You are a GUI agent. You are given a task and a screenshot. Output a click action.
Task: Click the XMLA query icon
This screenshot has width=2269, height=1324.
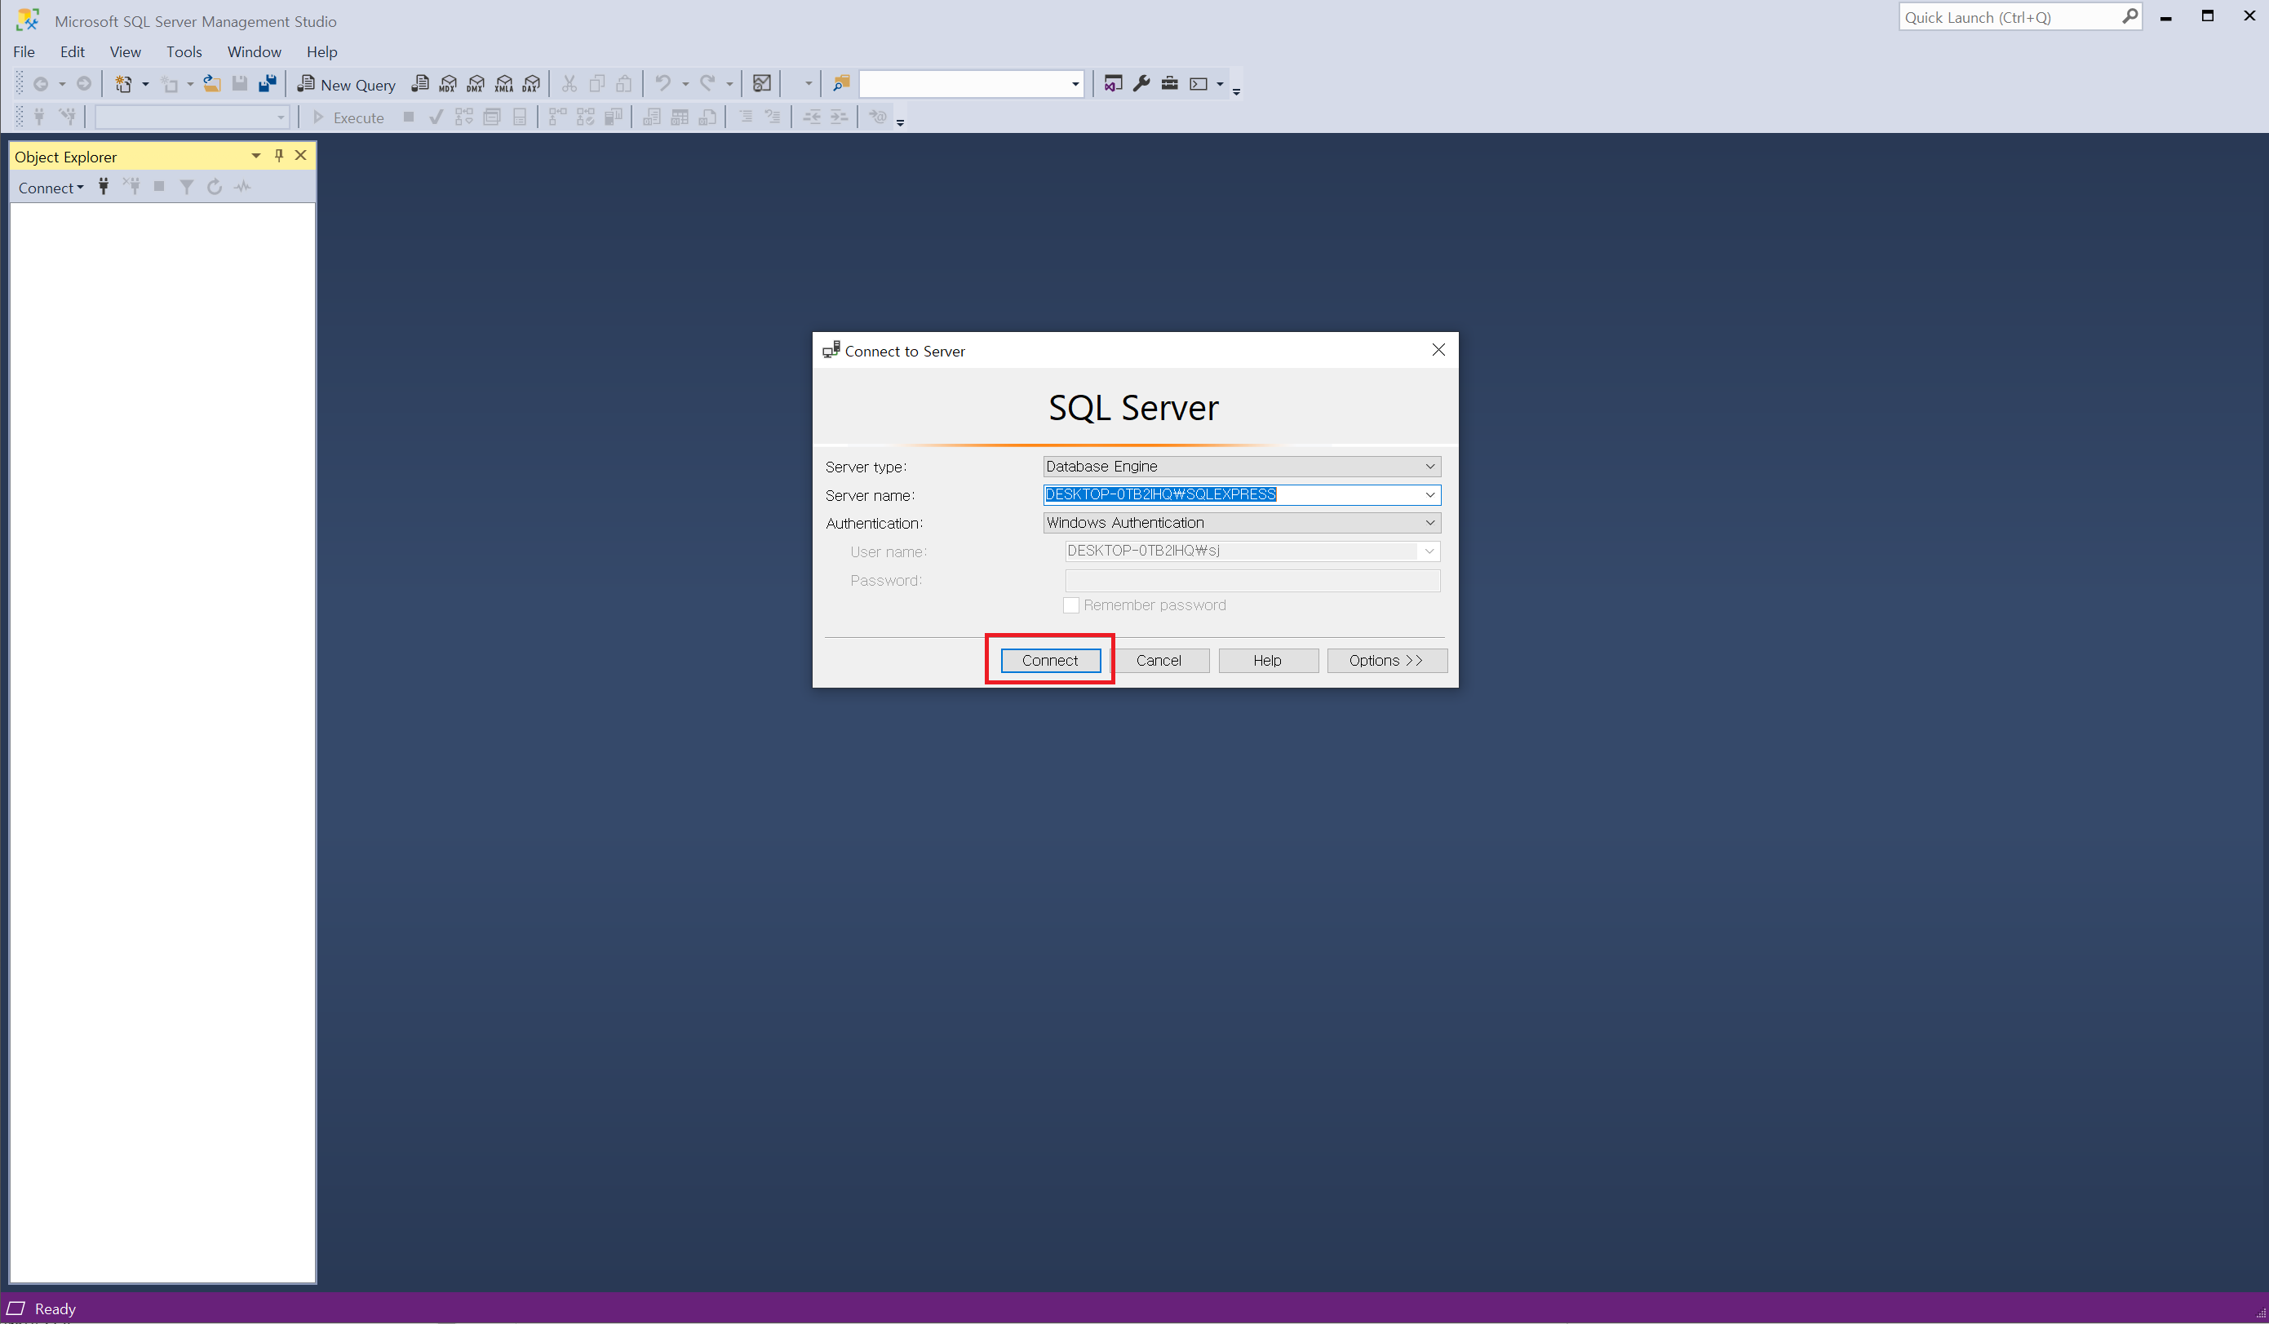503,85
